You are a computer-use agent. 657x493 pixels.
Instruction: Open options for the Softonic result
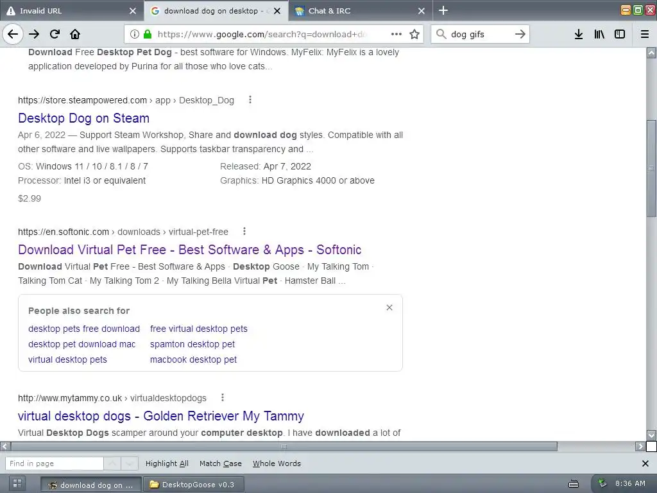(244, 231)
